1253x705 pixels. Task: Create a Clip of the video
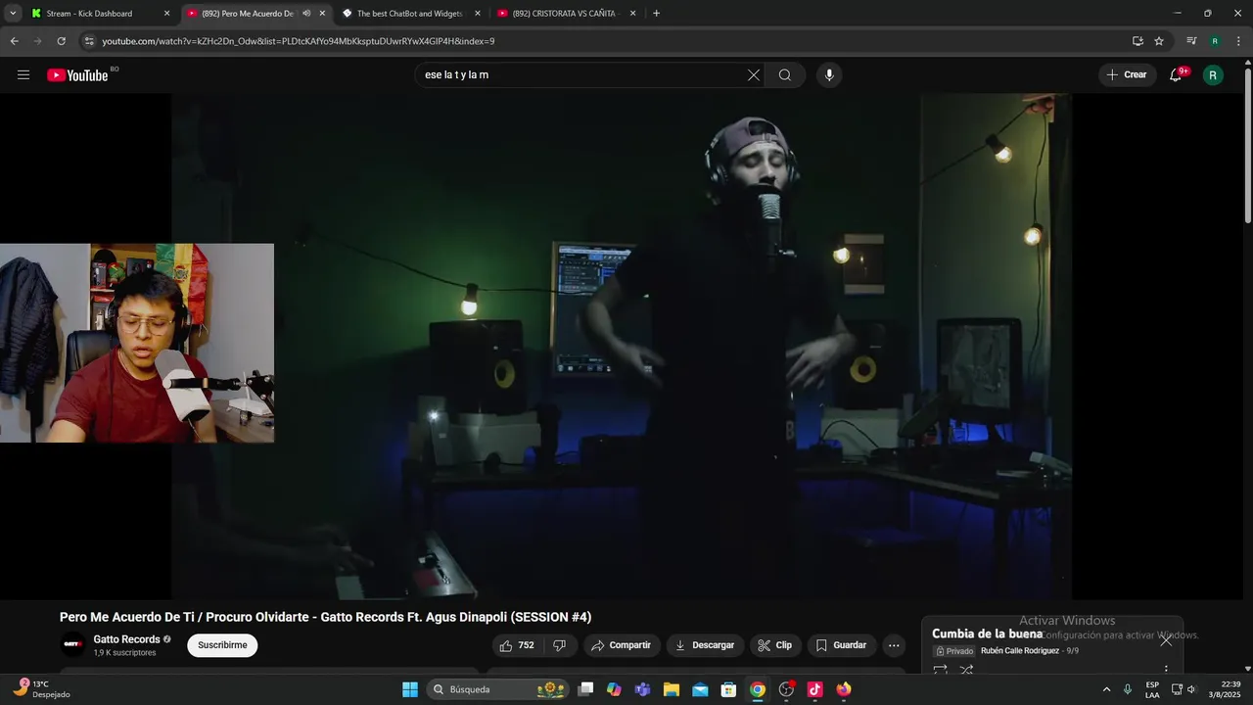pyautogui.click(x=775, y=645)
